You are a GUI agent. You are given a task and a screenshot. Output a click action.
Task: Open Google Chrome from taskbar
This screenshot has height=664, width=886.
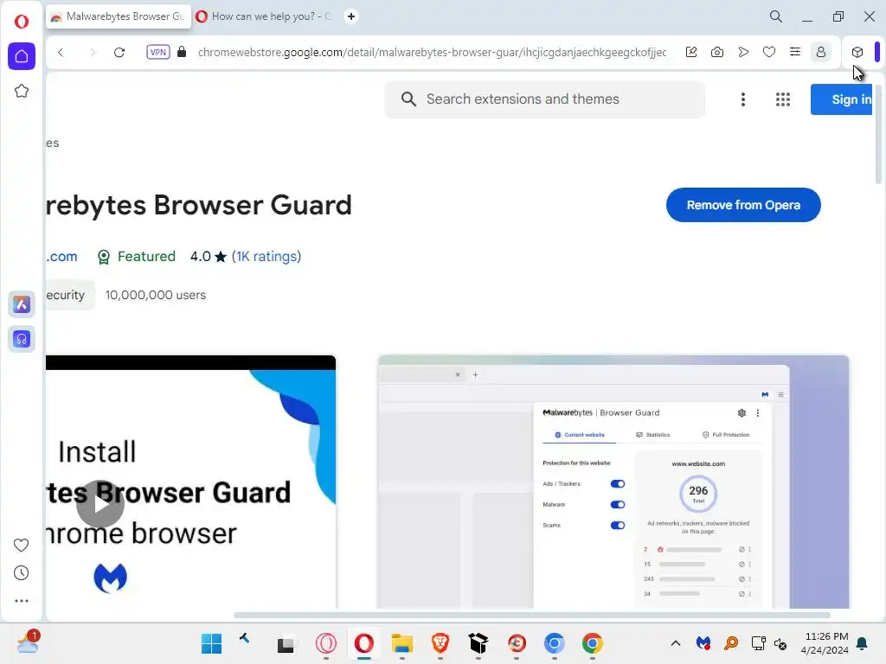coord(592,643)
